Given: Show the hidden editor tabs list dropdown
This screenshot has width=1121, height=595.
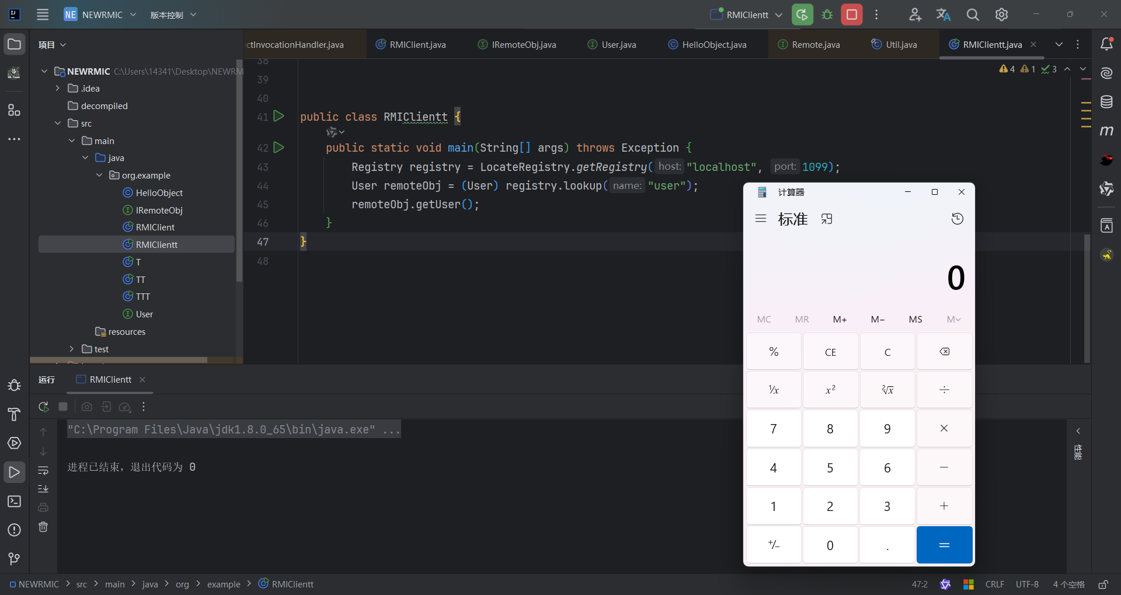Looking at the screenshot, I should [x=1059, y=44].
